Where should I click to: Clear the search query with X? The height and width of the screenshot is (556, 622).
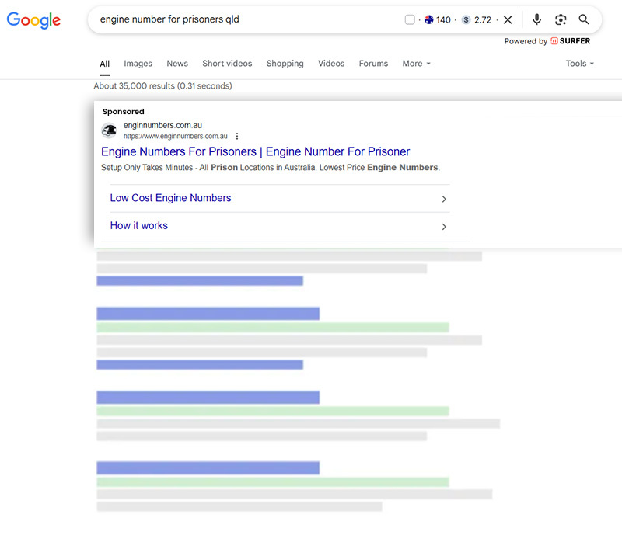[x=508, y=20]
